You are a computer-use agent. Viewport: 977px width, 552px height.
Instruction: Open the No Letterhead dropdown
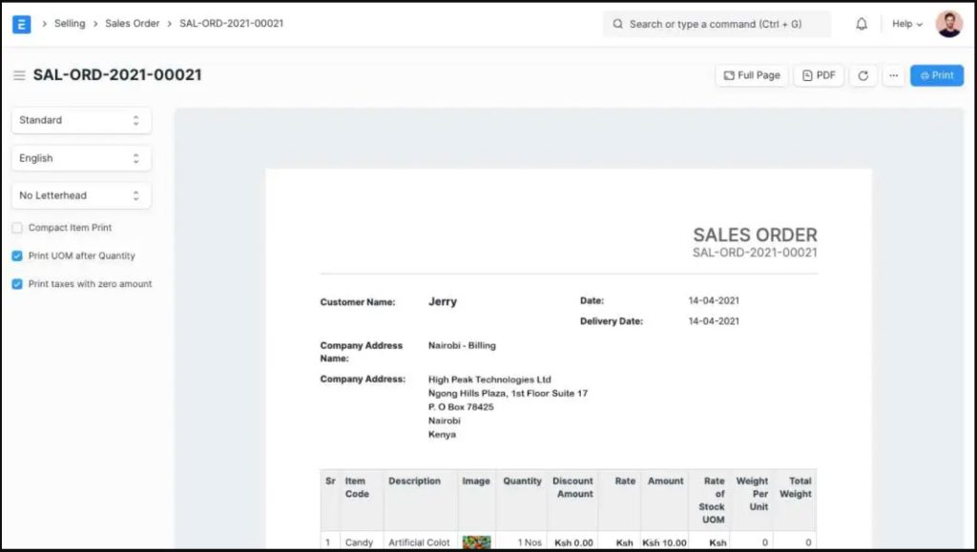click(x=81, y=195)
